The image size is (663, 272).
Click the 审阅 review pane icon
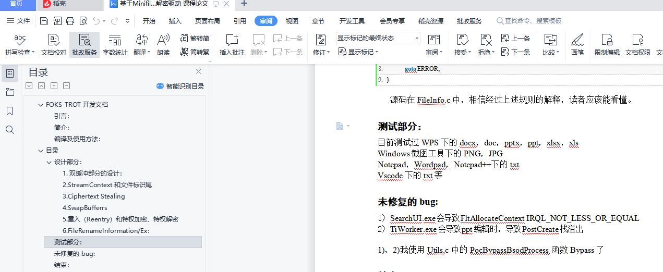click(433, 39)
